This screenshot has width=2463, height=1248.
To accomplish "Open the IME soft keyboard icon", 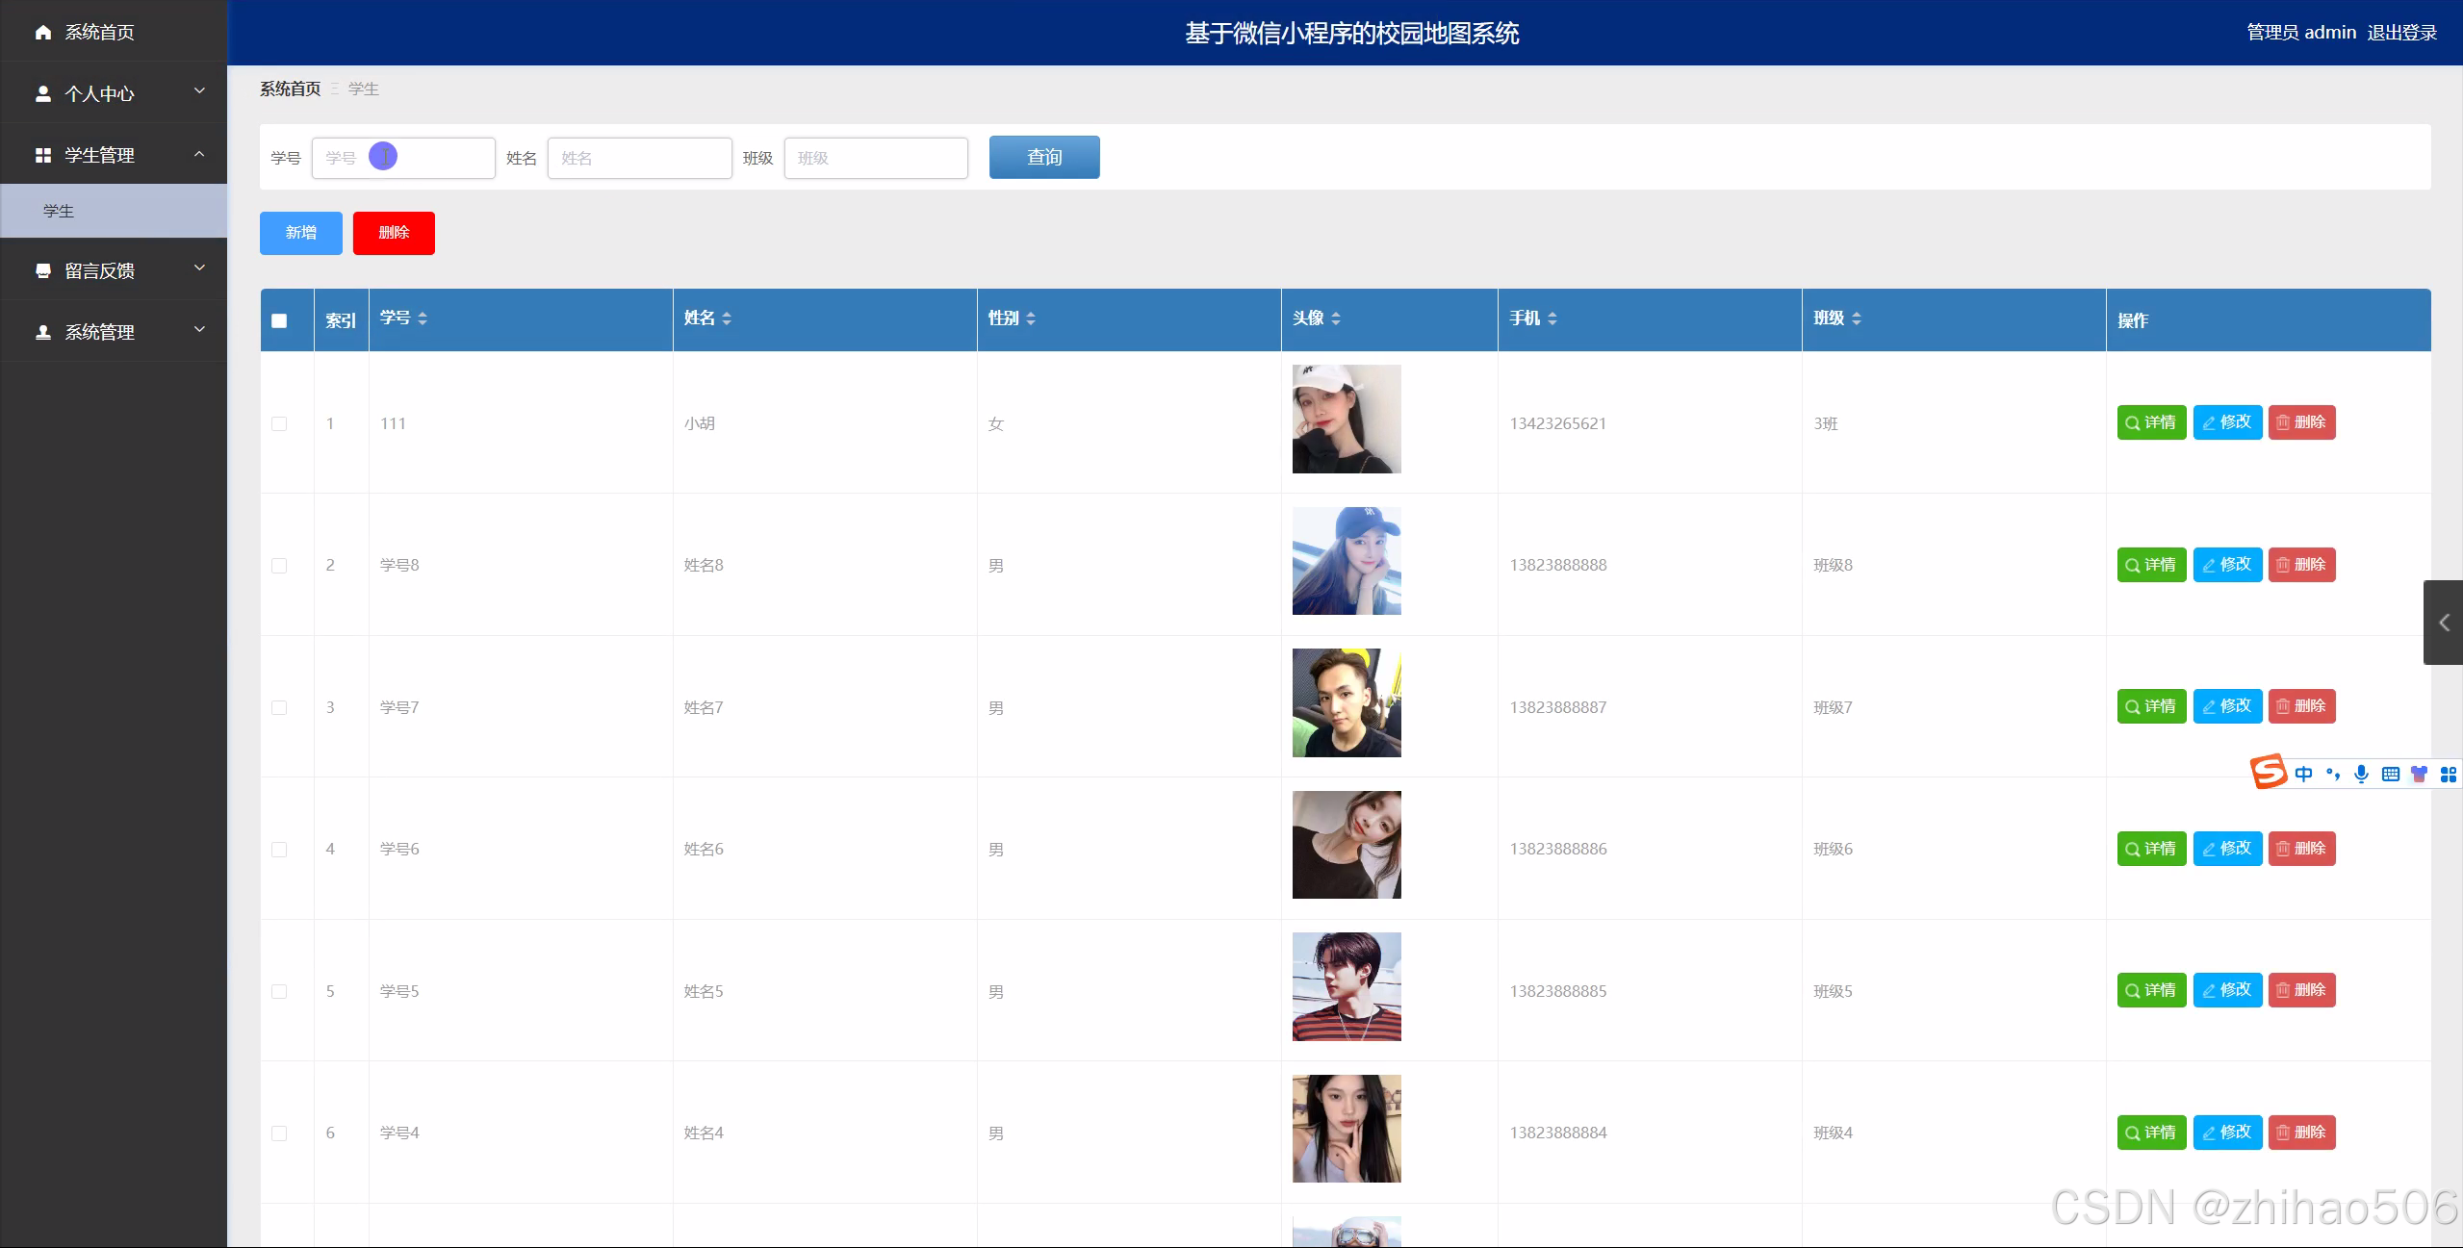I will (x=2391, y=775).
